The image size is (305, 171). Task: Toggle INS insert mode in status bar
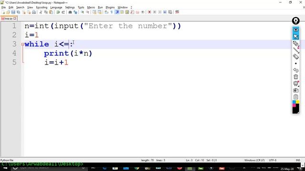point(298,160)
